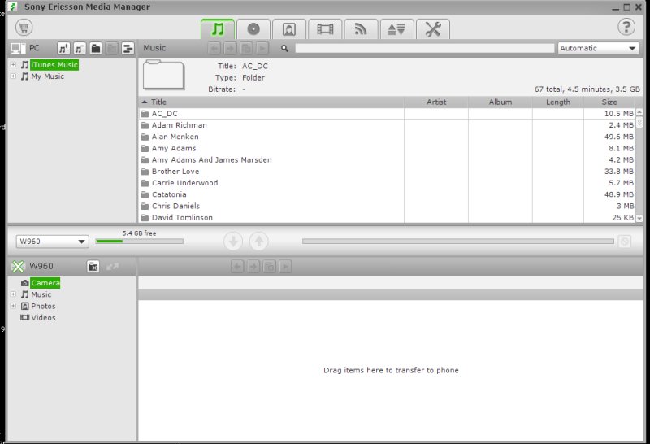Sort by Artist column header

coord(436,102)
